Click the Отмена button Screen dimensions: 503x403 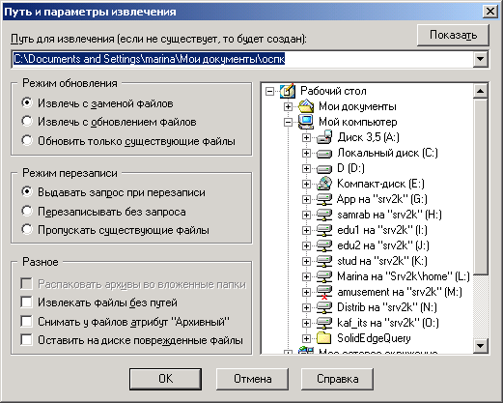pos(252,379)
